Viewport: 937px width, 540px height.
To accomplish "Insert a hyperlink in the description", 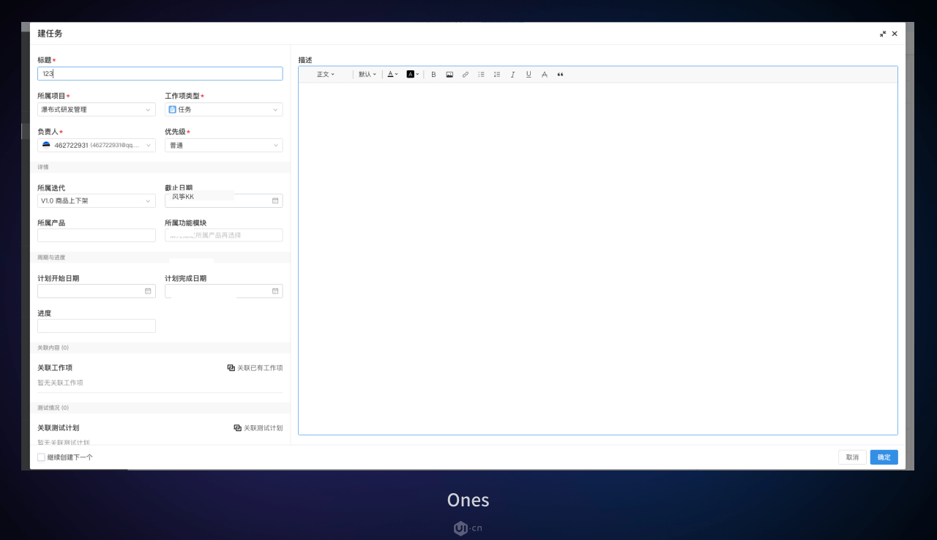I will point(466,75).
